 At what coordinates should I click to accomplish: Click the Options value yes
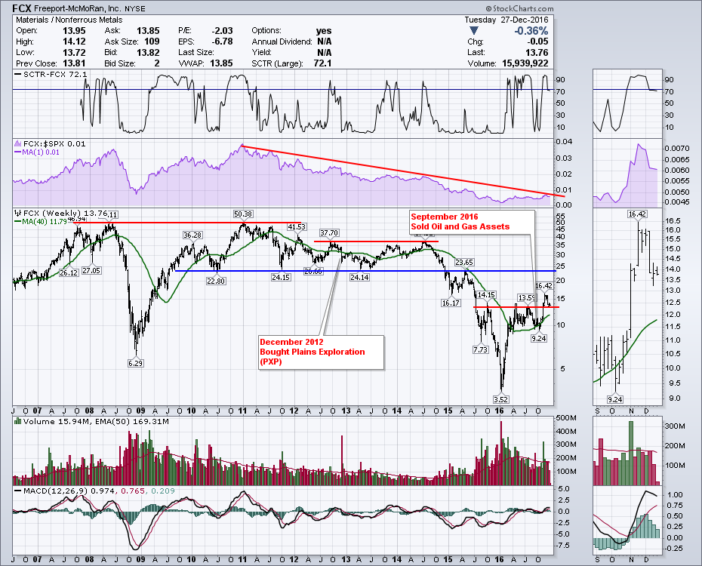tap(324, 31)
